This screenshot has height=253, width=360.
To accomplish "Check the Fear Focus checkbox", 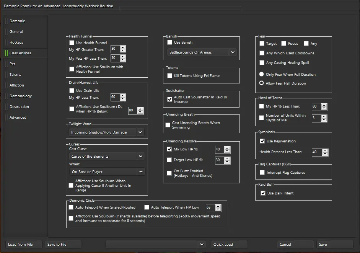I will [x=284, y=43].
